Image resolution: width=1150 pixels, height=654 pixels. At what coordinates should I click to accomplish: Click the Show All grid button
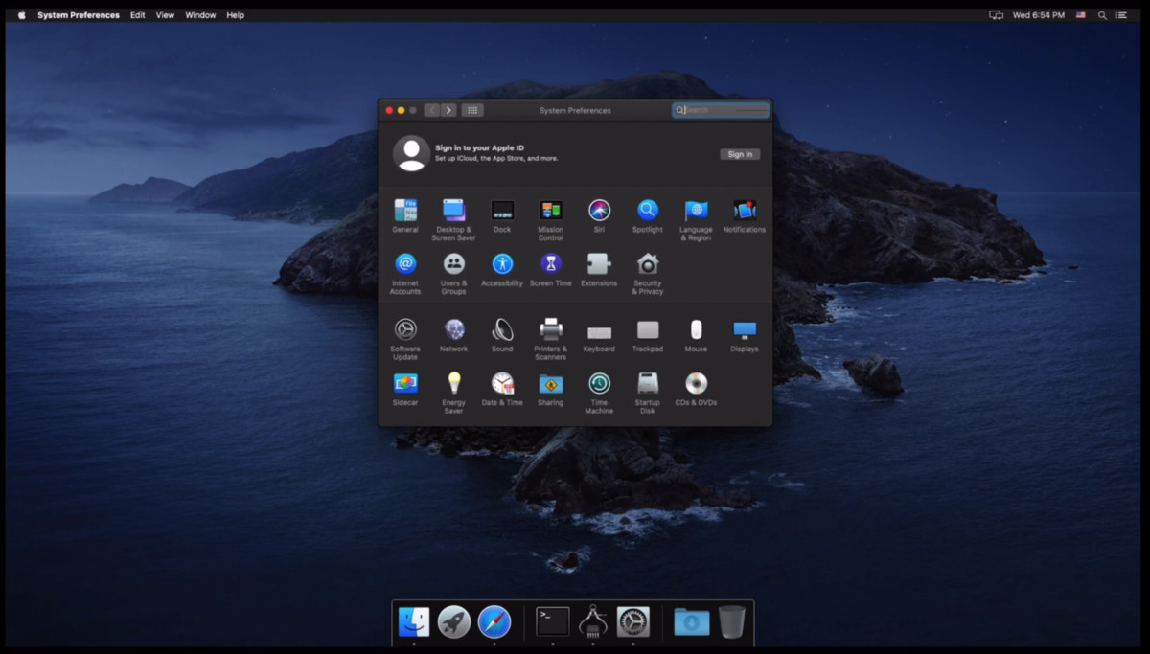pos(472,110)
